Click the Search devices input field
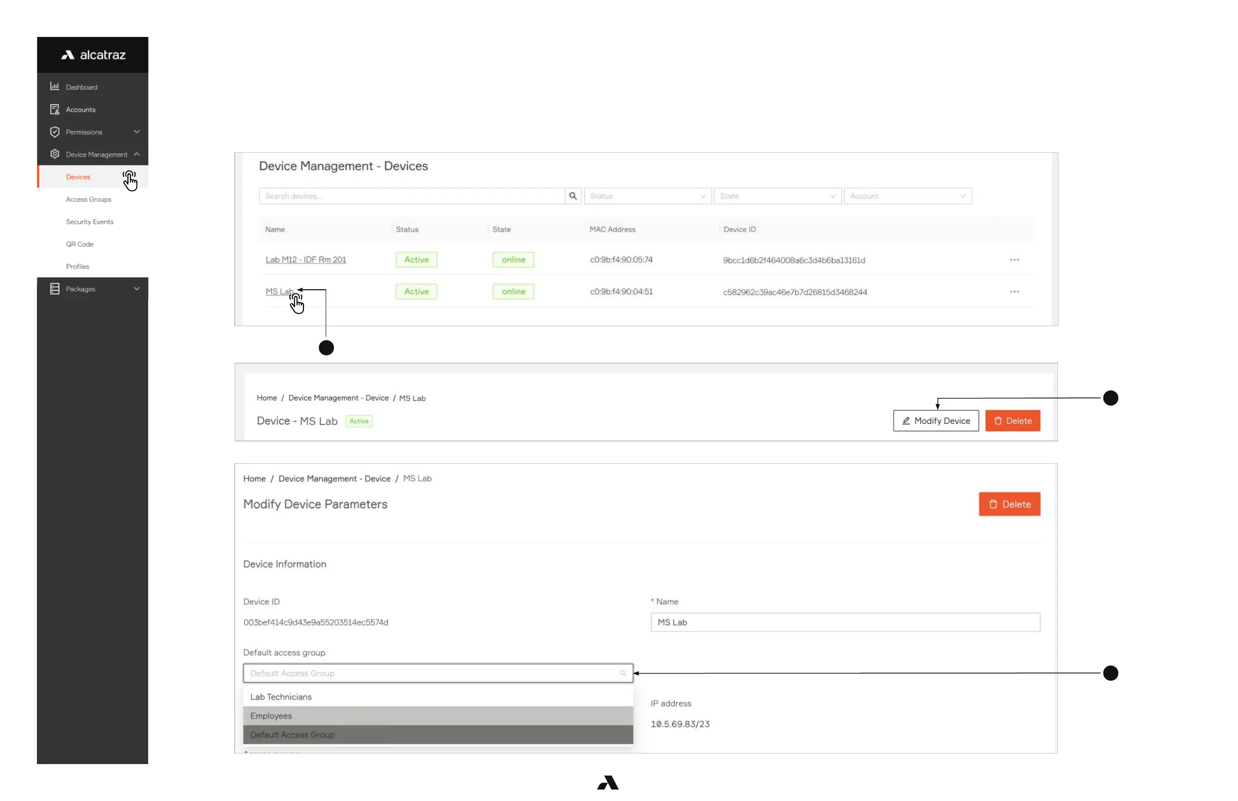Viewport: 1238px width, 801px height. [412, 196]
